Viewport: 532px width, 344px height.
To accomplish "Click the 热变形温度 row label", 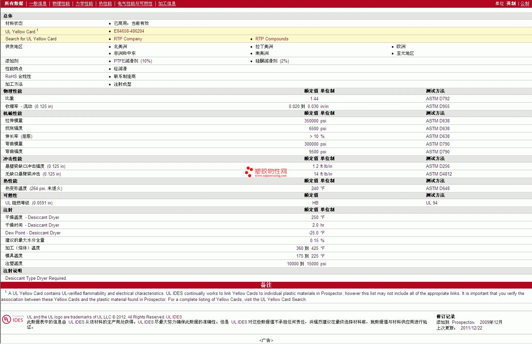I will tap(34, 188).
